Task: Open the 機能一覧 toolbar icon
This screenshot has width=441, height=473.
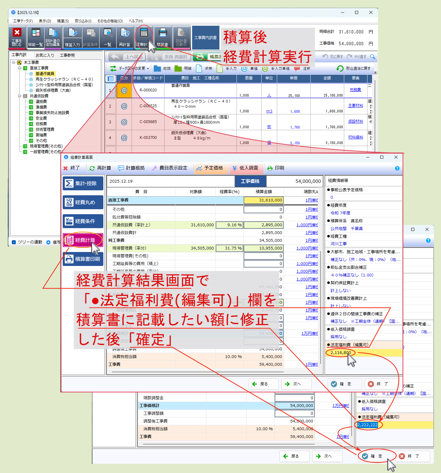Action: 36,37
